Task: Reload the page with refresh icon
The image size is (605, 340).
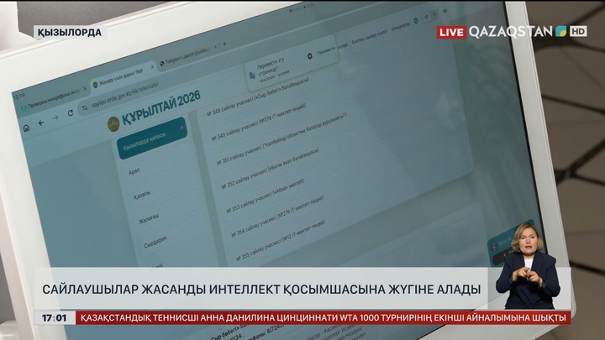Action: (x=71, y=113)
